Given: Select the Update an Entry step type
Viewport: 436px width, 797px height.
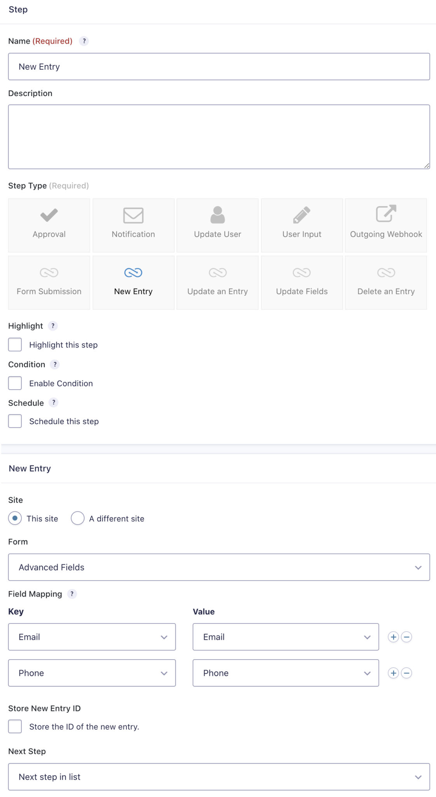Looking at the screenshot, I should coord(217,282).
